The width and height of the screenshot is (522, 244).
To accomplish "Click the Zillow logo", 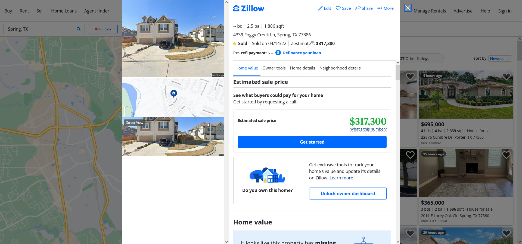I will [248, 8].
